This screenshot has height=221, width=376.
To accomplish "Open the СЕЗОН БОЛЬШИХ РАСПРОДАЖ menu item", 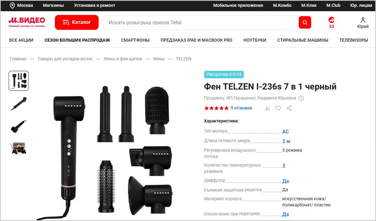I will click(77, 40).
